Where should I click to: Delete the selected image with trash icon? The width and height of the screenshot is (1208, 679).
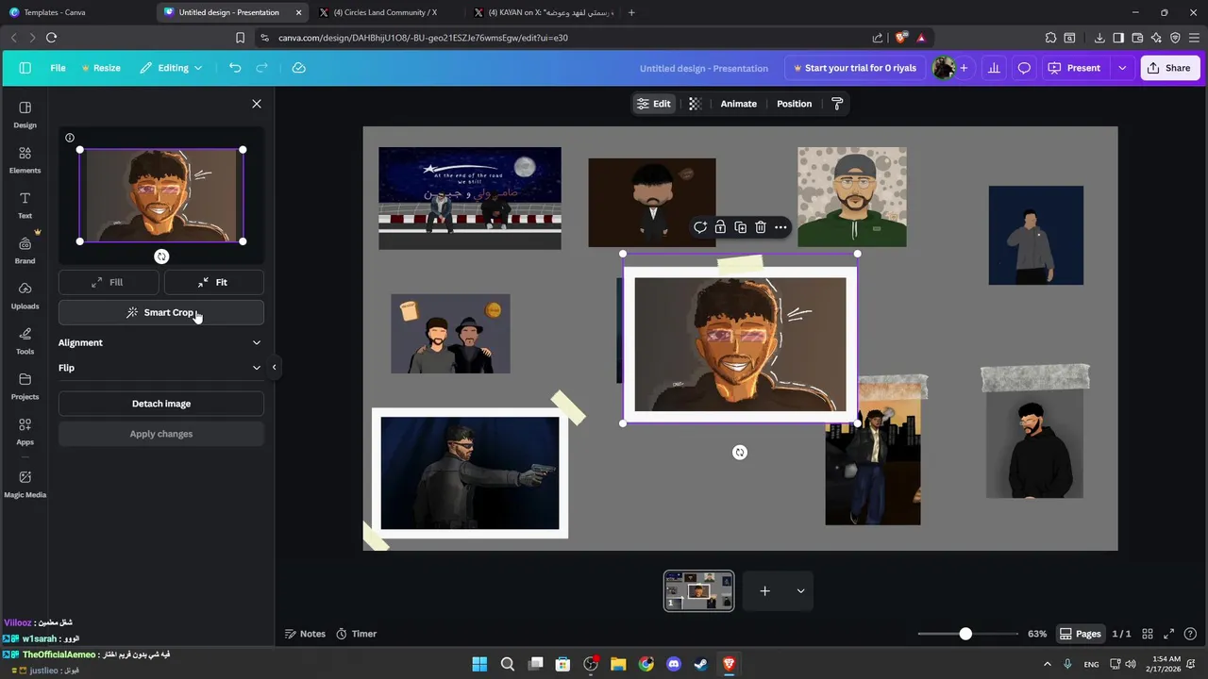pyautogui.click(x=760, y=227)
